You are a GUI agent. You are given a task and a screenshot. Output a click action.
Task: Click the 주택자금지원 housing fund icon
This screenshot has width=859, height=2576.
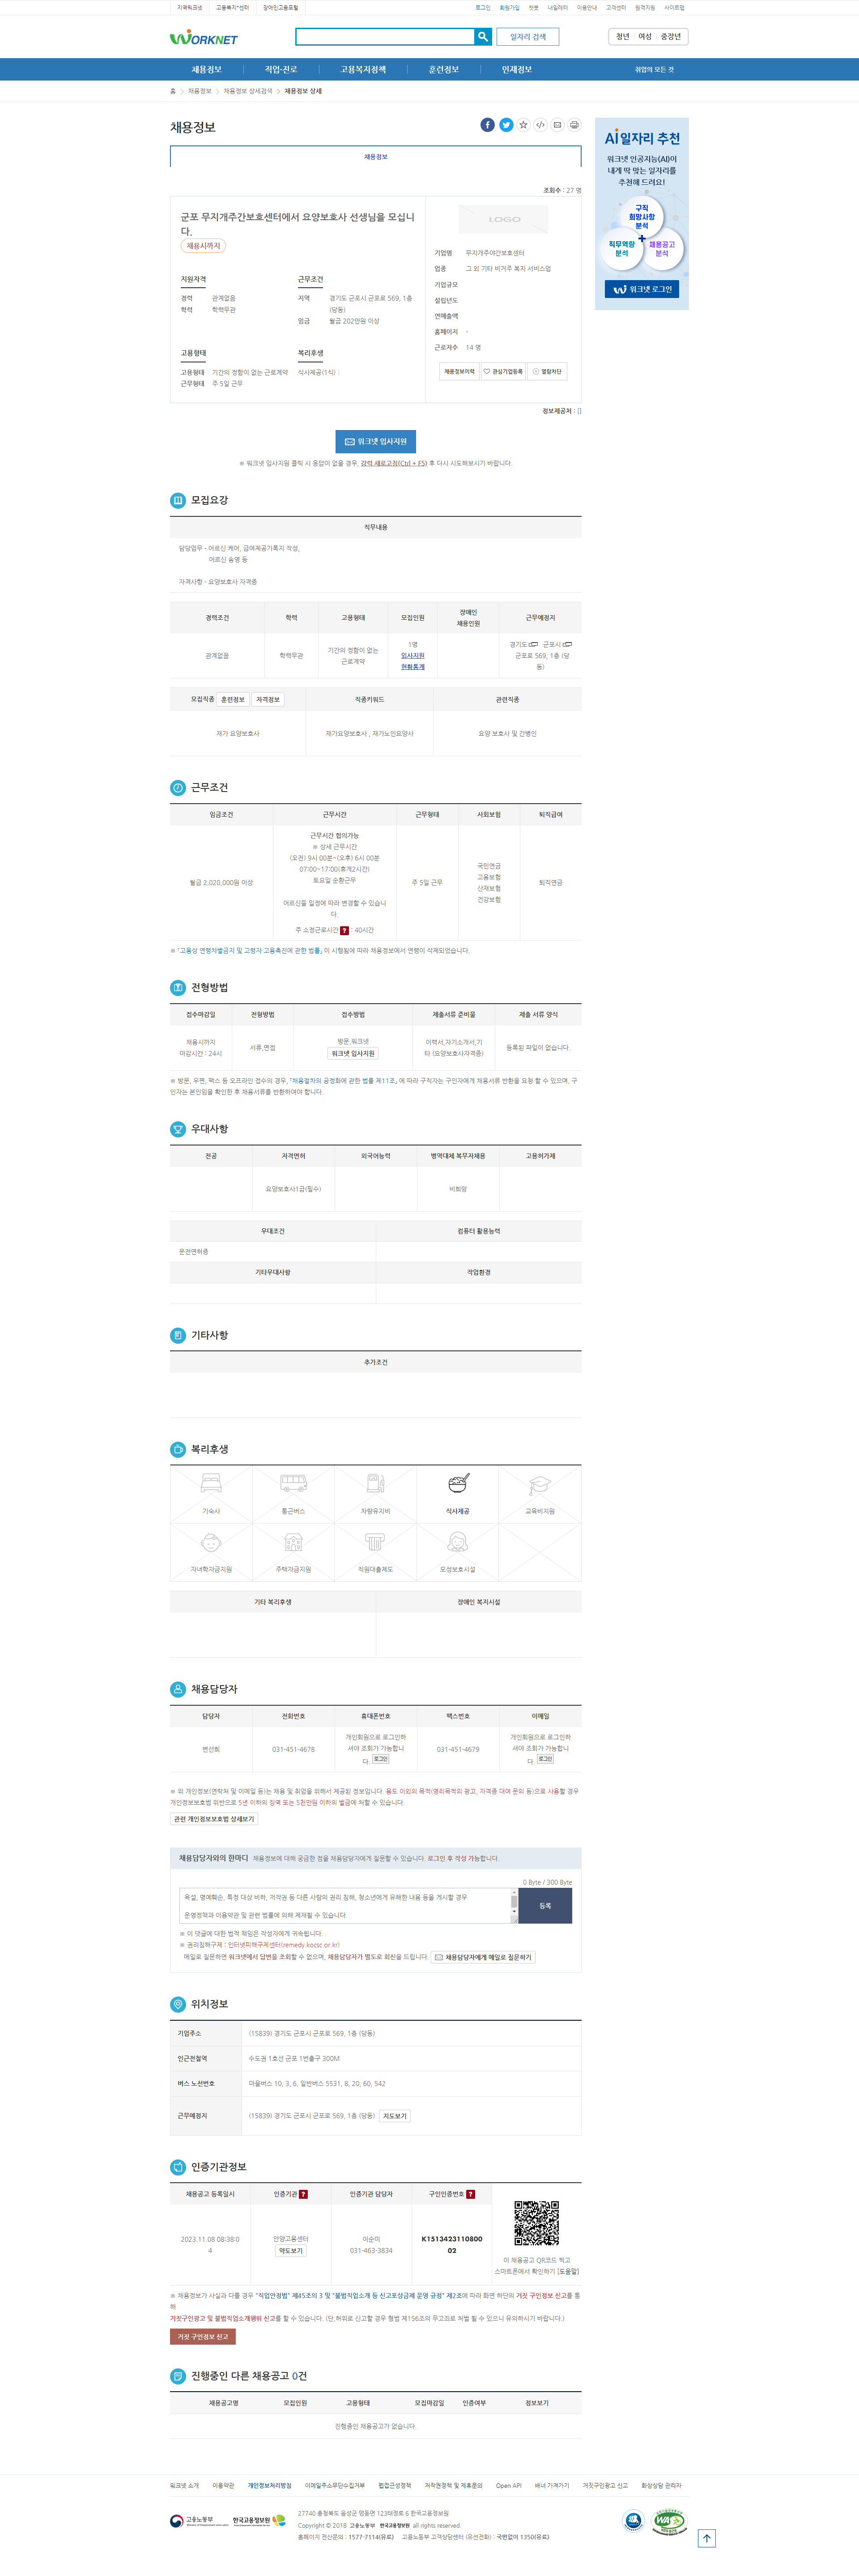pos(293,1542)
